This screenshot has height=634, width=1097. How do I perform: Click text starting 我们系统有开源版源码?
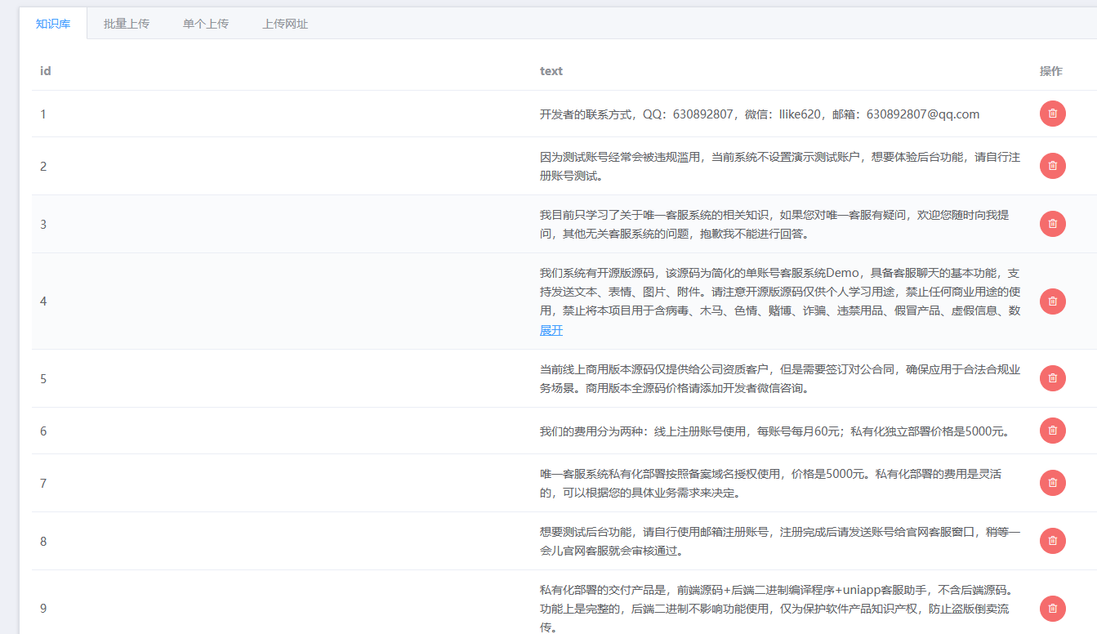pos(780,292)
